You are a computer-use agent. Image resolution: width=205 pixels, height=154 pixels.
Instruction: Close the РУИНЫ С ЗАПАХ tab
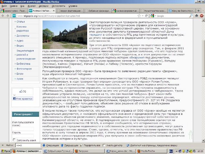(54, 11)
